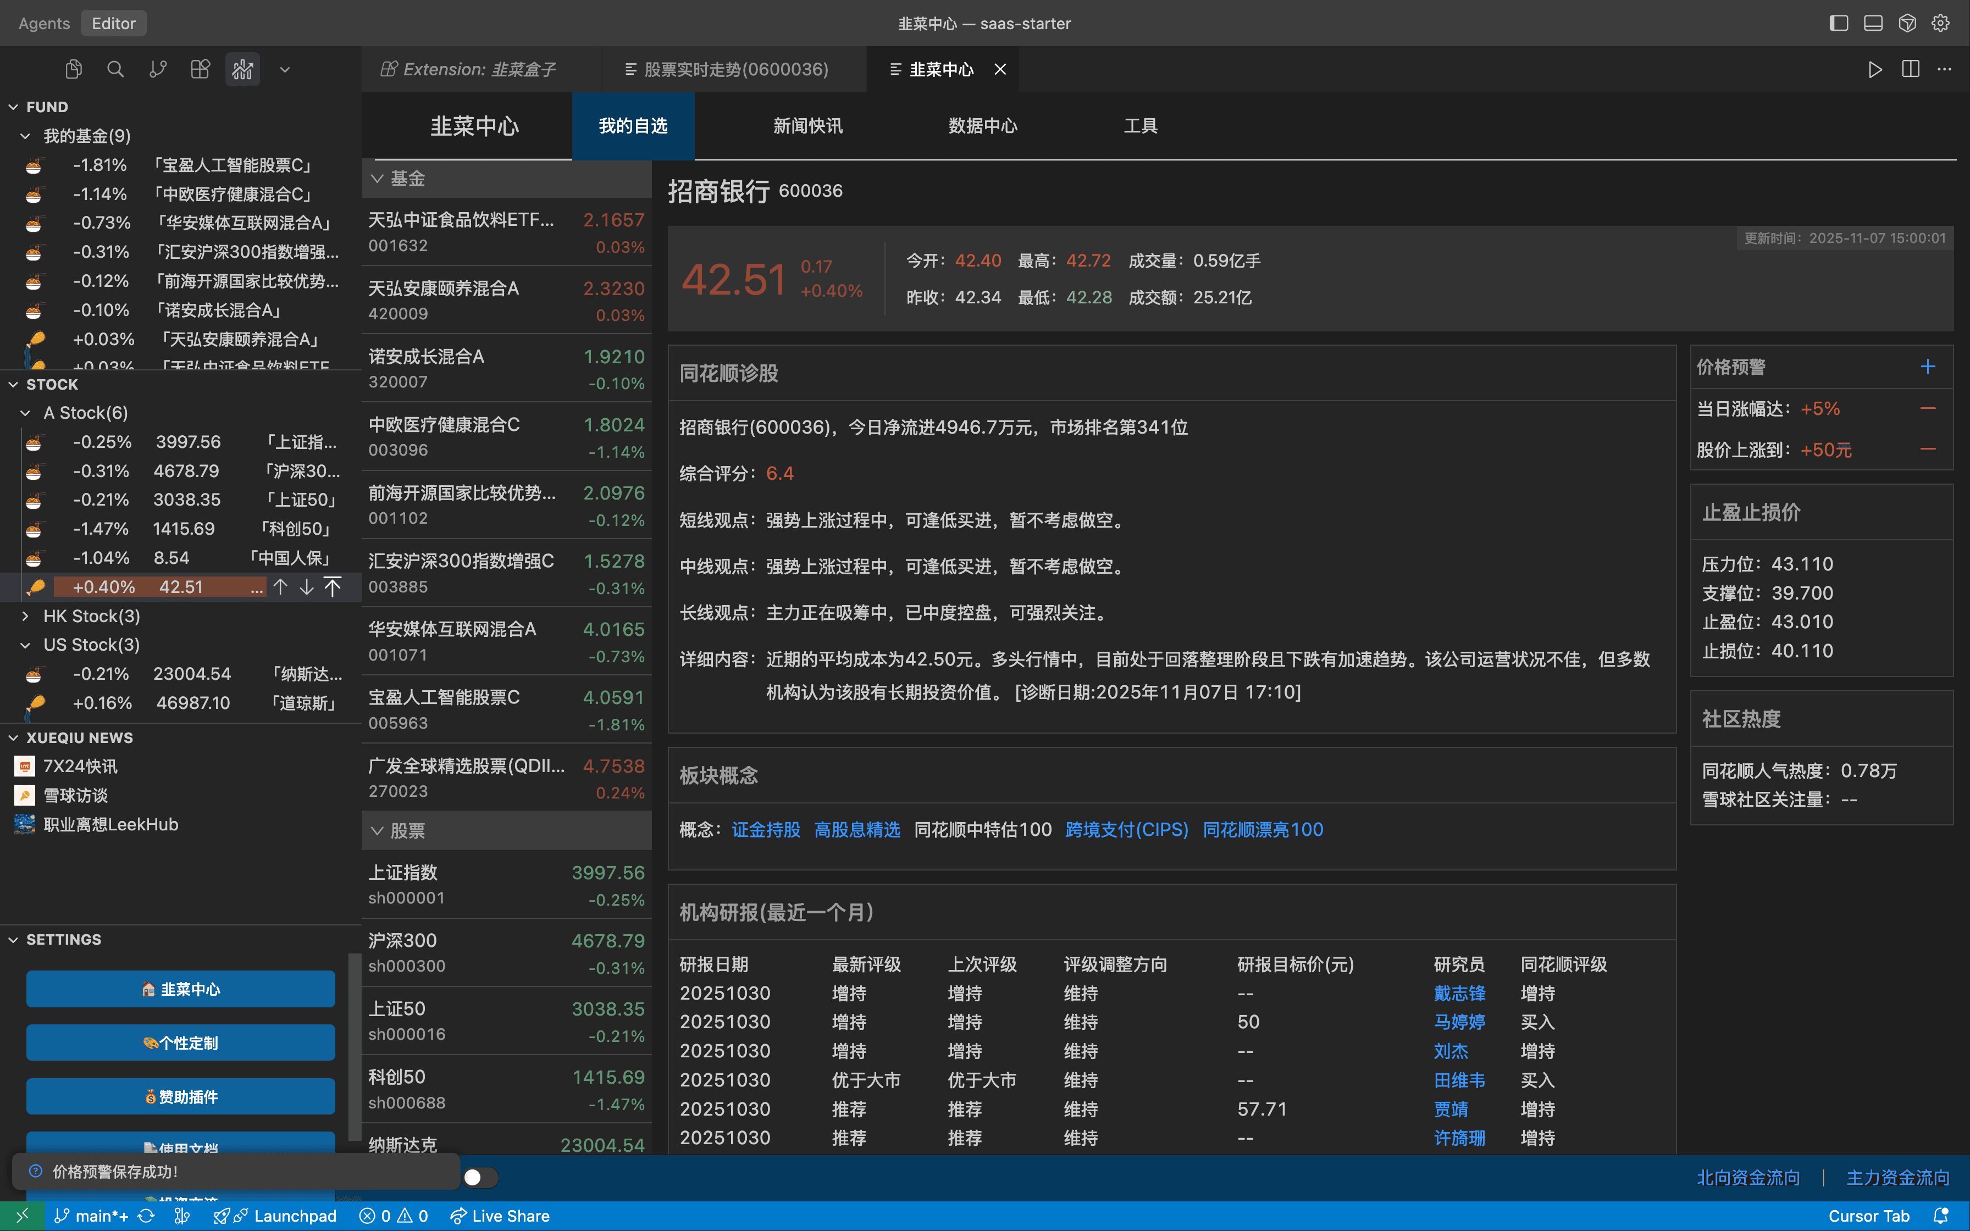Pin 招商银行 to top with pin-to-top arrow
The height and width of the screenshot is (1231, 1970).
click(332, 586)
